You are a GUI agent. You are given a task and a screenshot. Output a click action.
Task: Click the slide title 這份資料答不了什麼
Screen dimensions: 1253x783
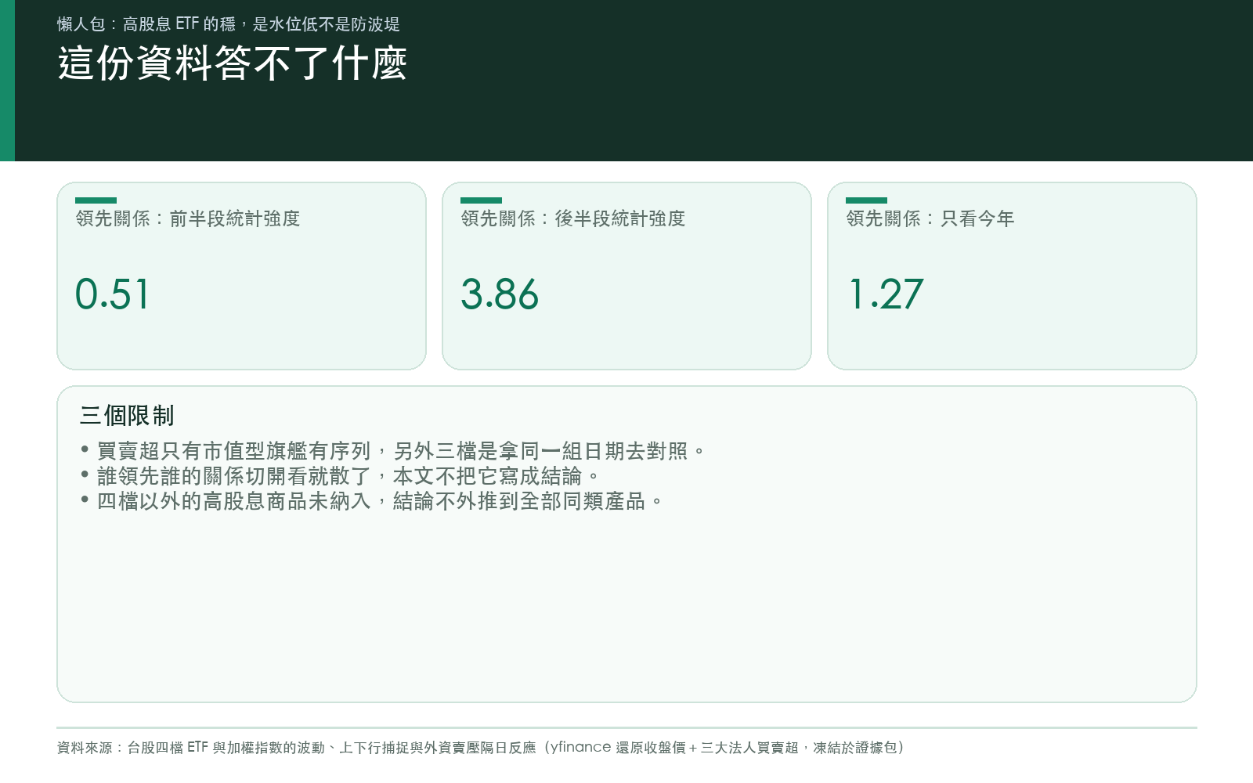click(x=233, y=63)
